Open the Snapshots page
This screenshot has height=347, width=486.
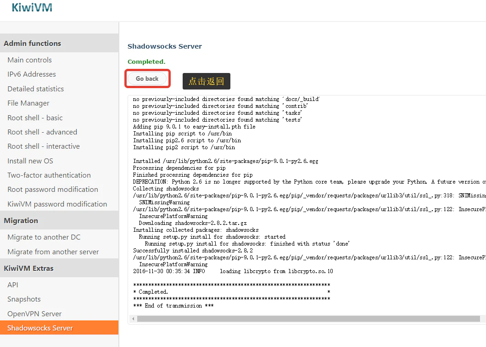tap(24, 299)
